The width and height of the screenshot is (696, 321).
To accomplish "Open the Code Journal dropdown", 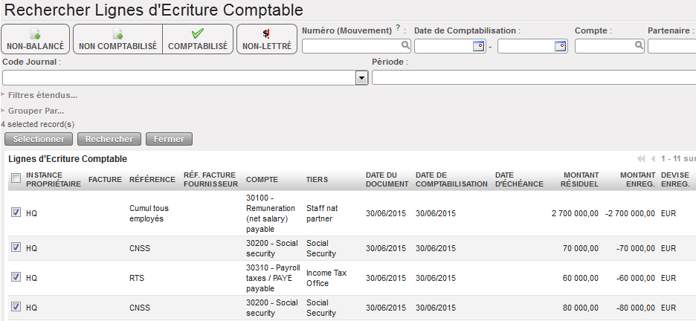I will point(362,77).
